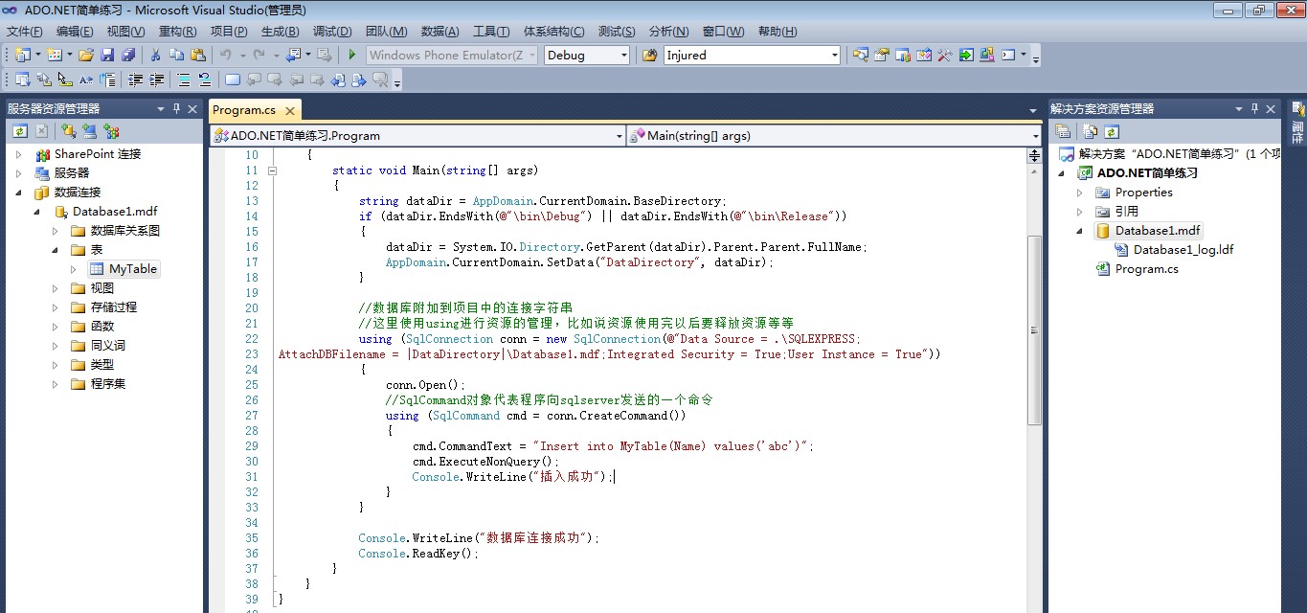Click the Comment selected lines icon
Image resolution: width=1307 pixels, height=613 pixels.
(x=181, y=80)
